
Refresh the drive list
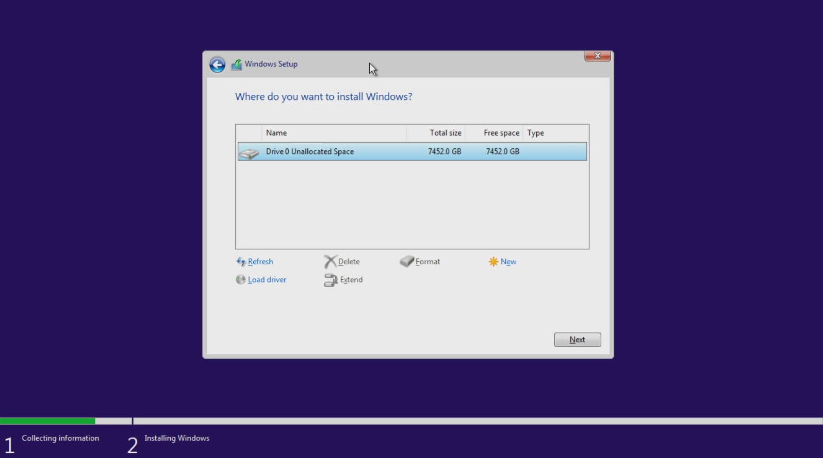pyautogui.click(x=260, y=262)
